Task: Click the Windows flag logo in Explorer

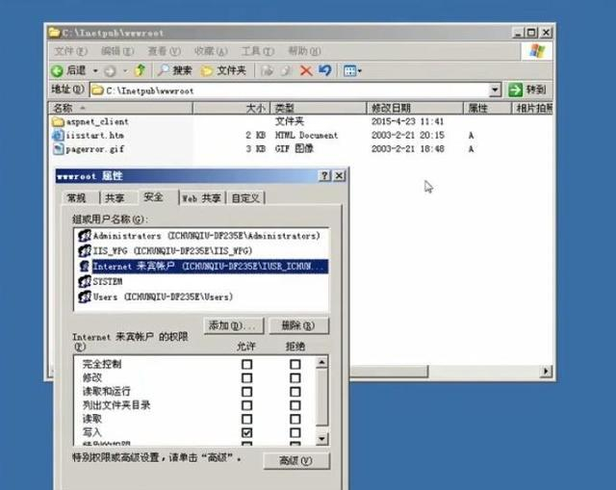Action: pyautogui.click(x=537, y=51)
